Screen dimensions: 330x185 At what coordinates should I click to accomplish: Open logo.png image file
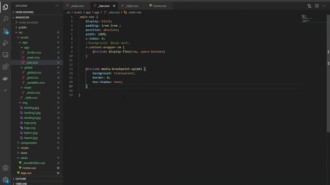pyautogui.click(x=30, y=123)
